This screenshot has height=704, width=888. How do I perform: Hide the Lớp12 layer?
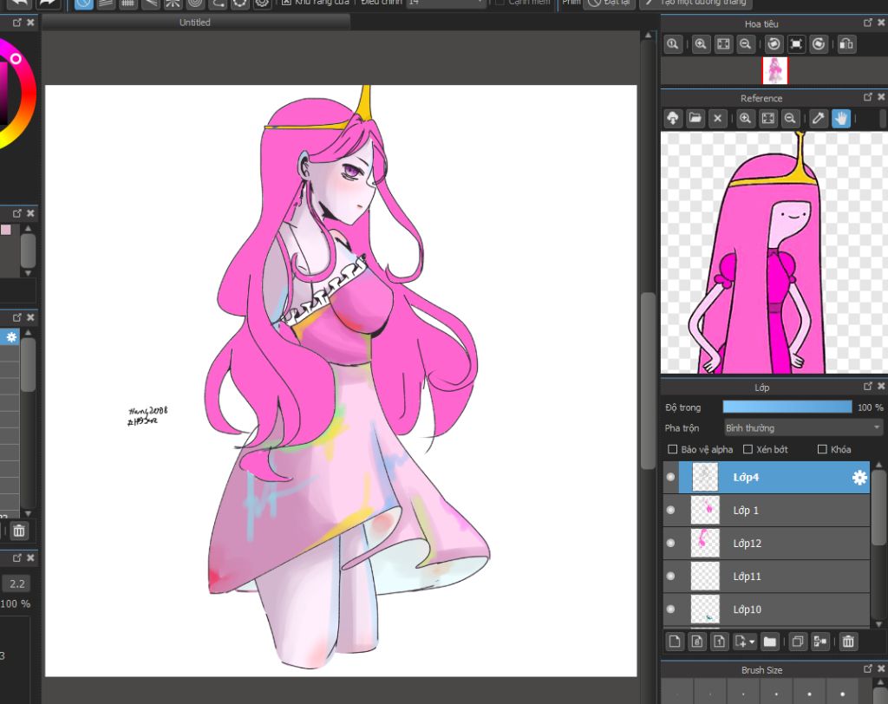[x=671, y=543]
